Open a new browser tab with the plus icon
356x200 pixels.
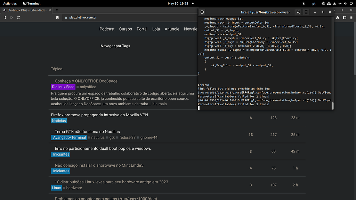click(58, 10)
